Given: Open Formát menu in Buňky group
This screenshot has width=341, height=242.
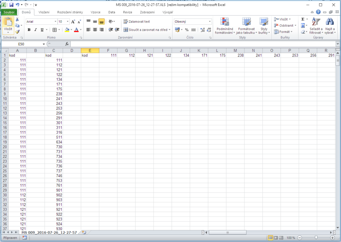Looking at the screenshot, I should [283, 32].
